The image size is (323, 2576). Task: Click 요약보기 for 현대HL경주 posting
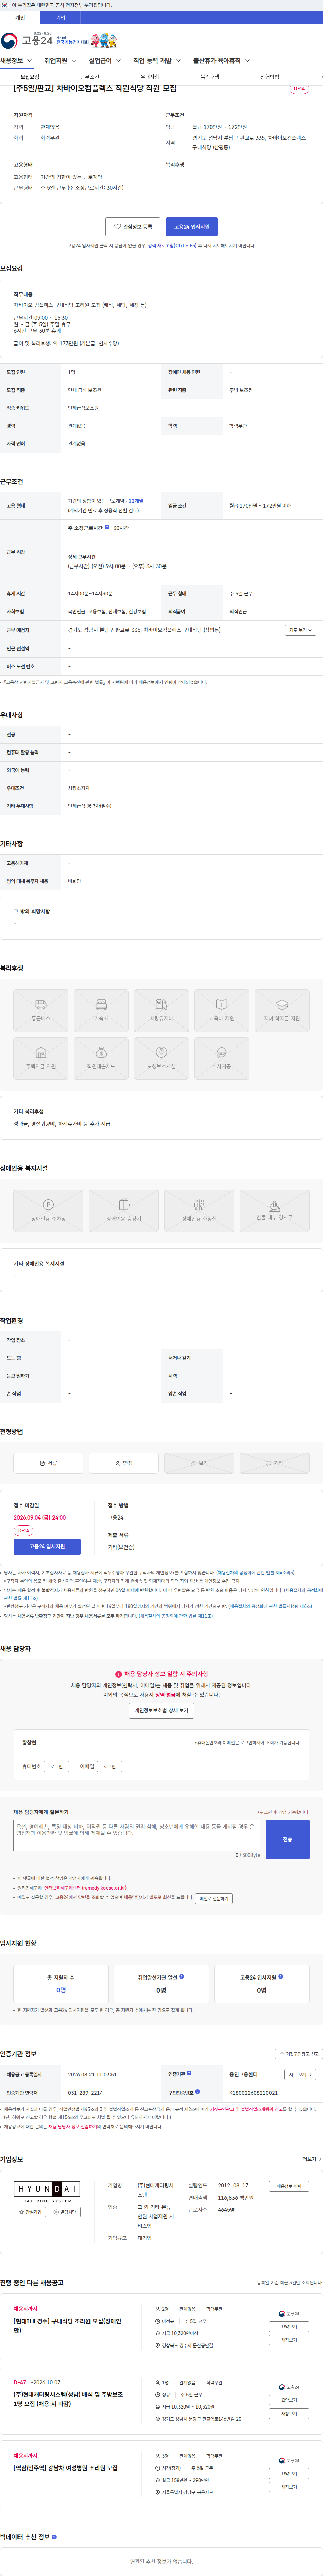coord(289,2326)
